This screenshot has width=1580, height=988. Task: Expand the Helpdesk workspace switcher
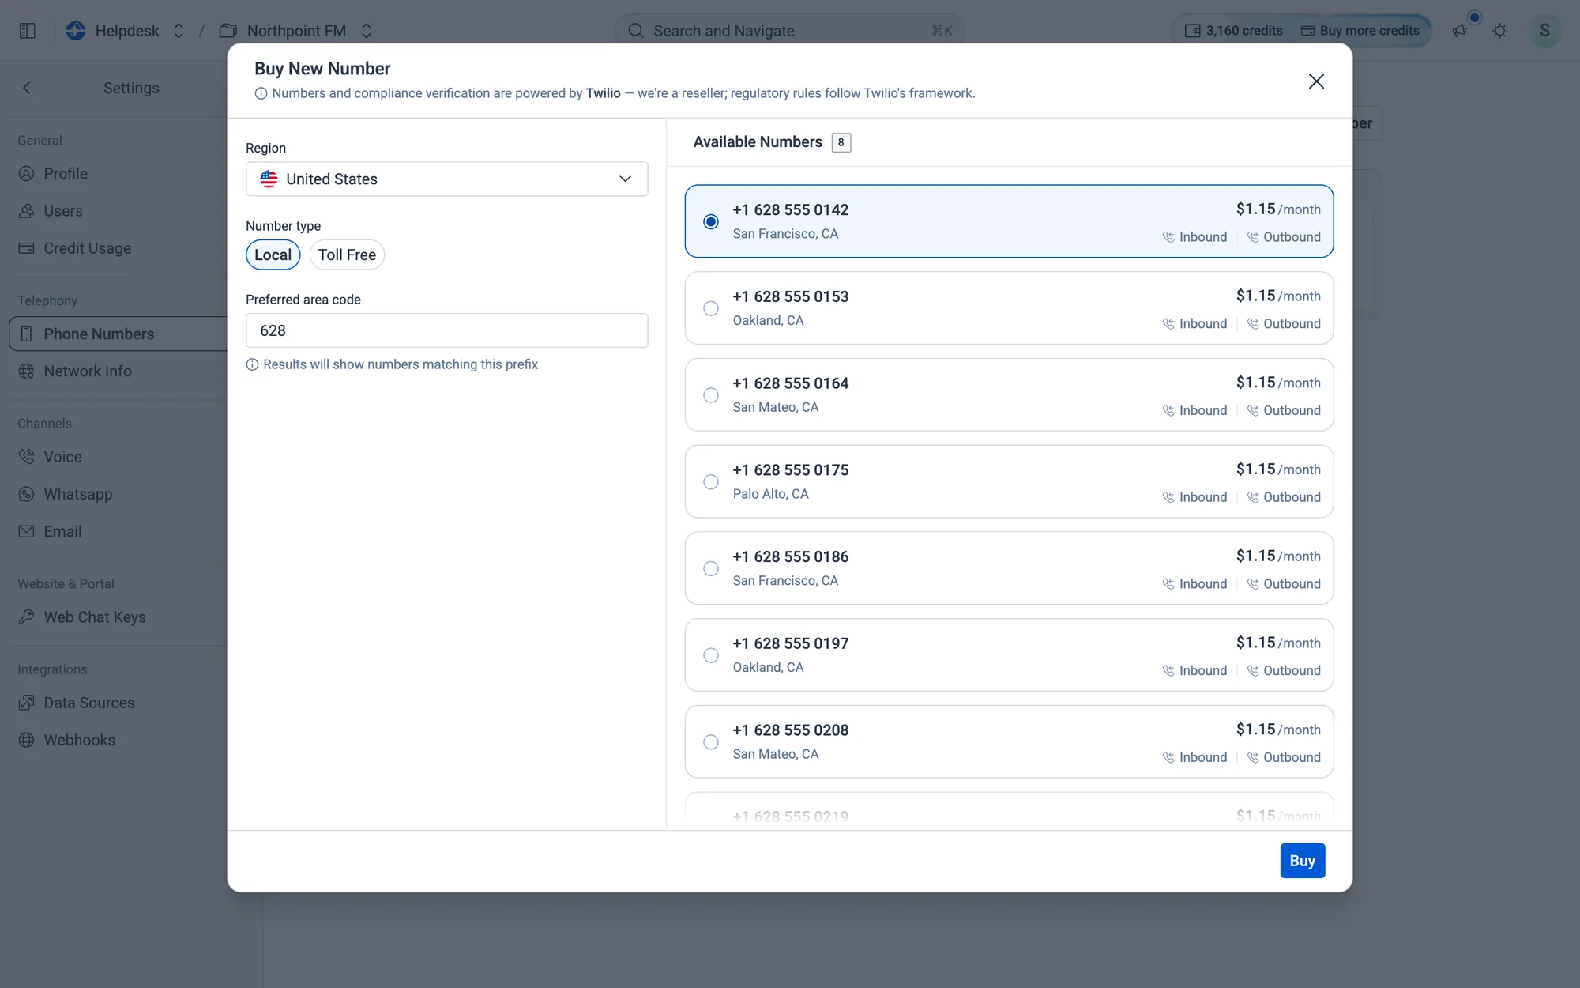coord(179,31)
